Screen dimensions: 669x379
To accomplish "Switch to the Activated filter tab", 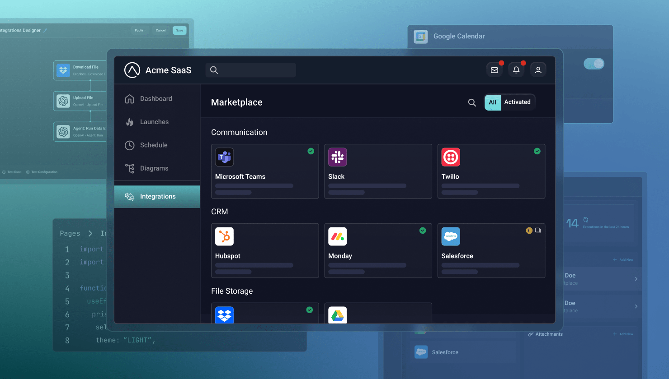I will pos(518,102).
